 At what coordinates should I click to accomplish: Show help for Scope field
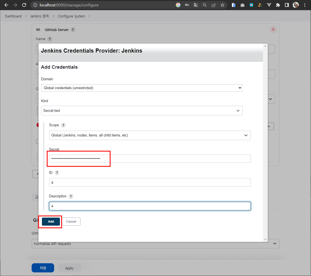[x=63, y=125]
